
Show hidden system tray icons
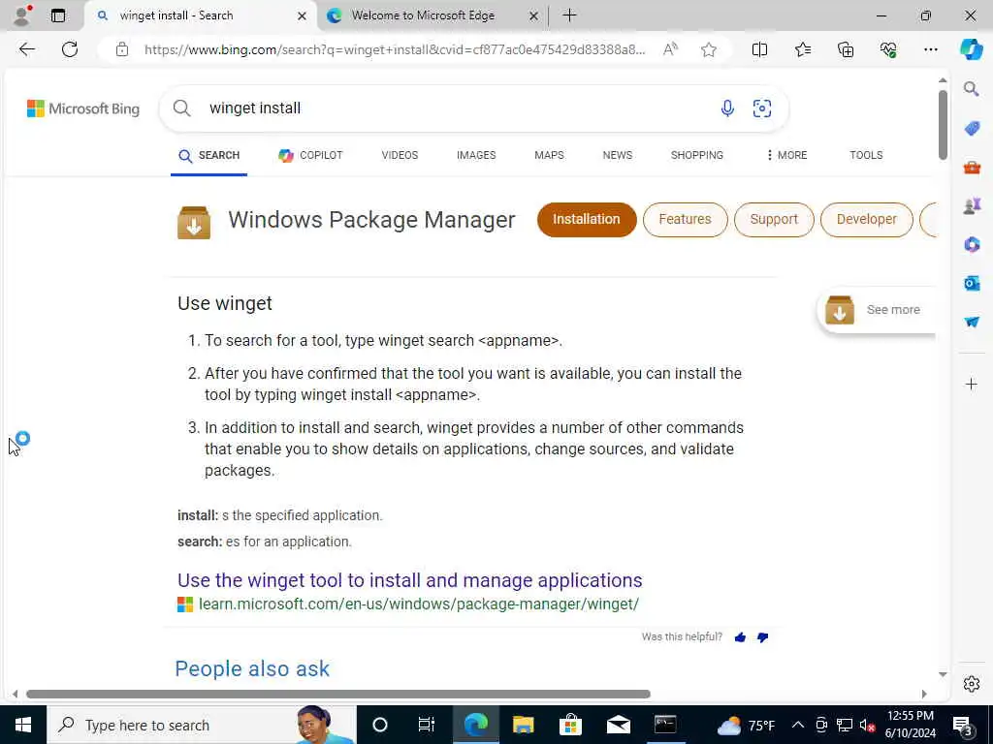[x=798, y=725]
